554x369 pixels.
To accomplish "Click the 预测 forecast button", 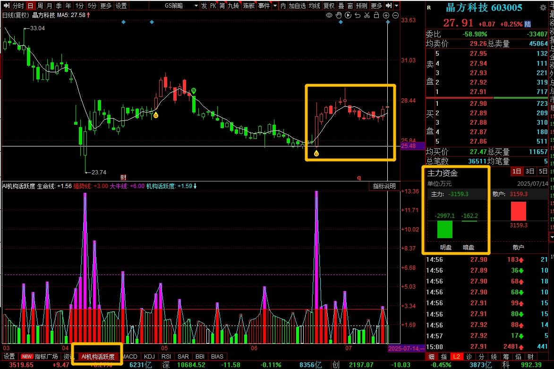I will [362, 6].
